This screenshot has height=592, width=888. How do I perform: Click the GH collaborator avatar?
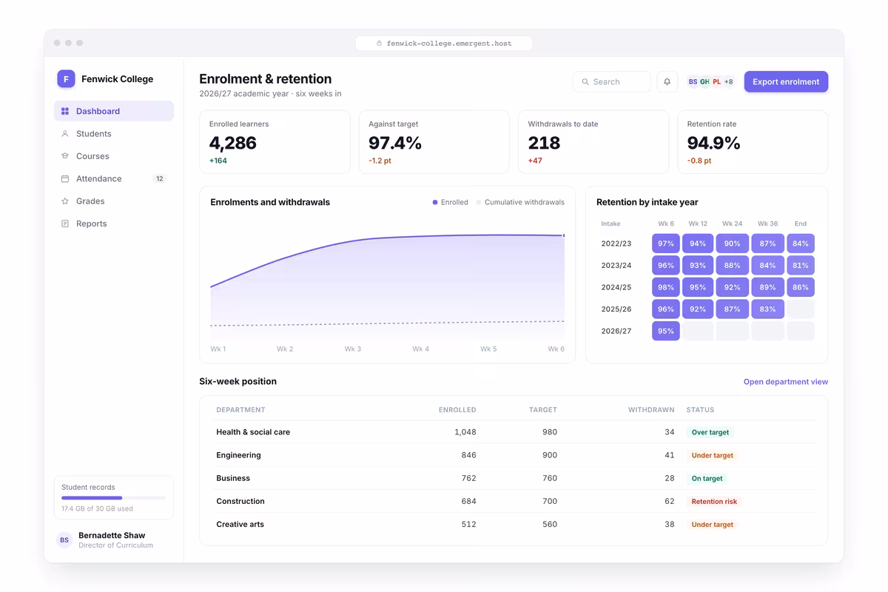tap(704, 81)
